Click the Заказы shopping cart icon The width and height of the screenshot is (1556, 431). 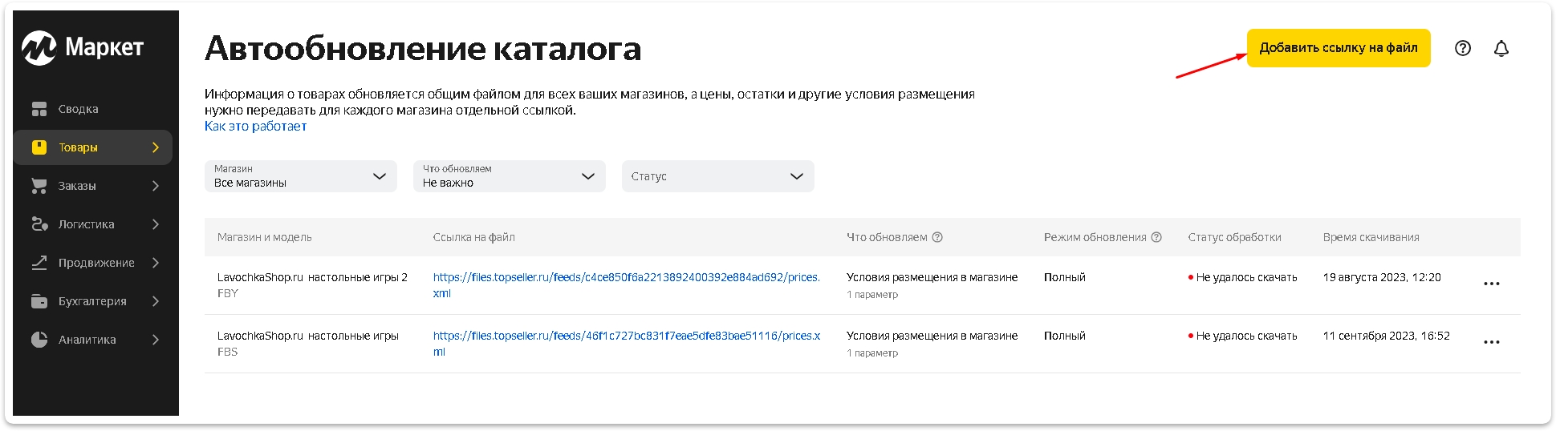[x=39, y=186]
